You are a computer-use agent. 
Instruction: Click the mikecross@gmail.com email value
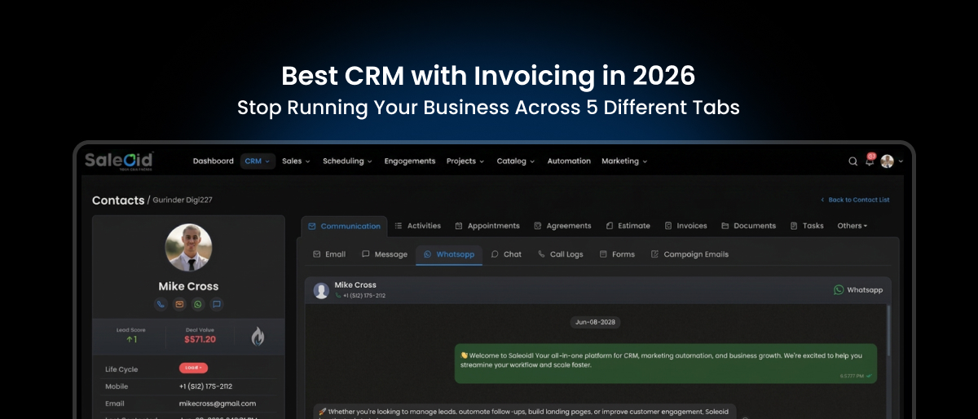click(218, 403)
